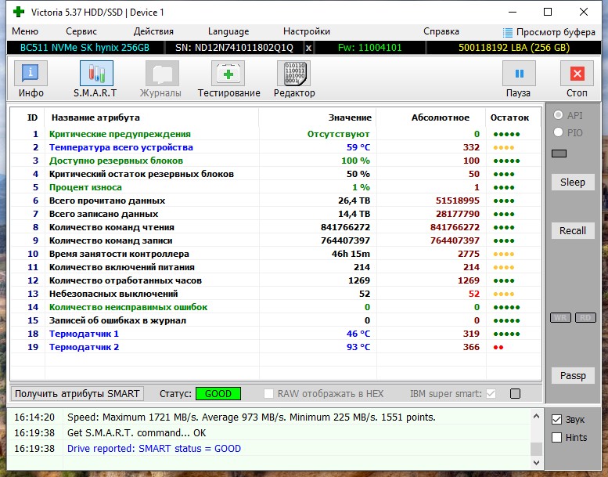Select the Критические предупреждения row
Viewport: 608px width, 477px height.
tap(276, 134)
